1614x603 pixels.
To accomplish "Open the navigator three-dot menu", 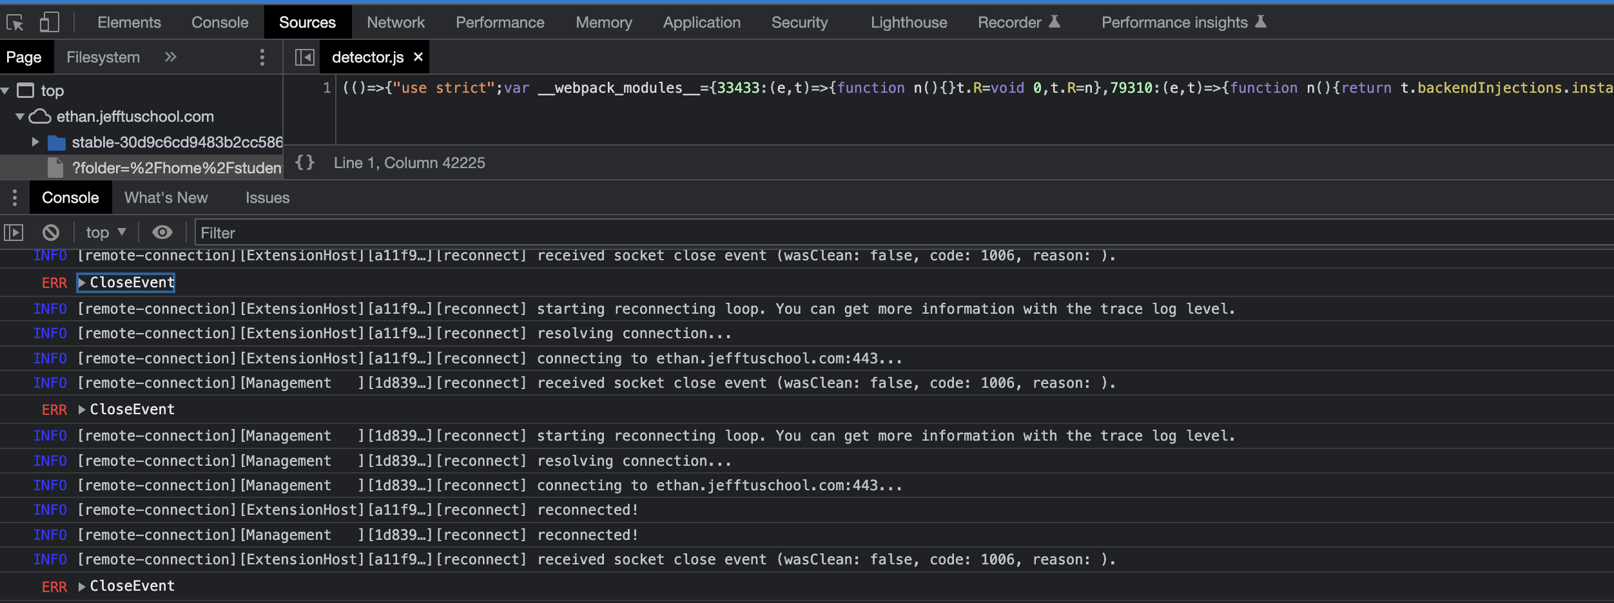I will tap(262, 57).
